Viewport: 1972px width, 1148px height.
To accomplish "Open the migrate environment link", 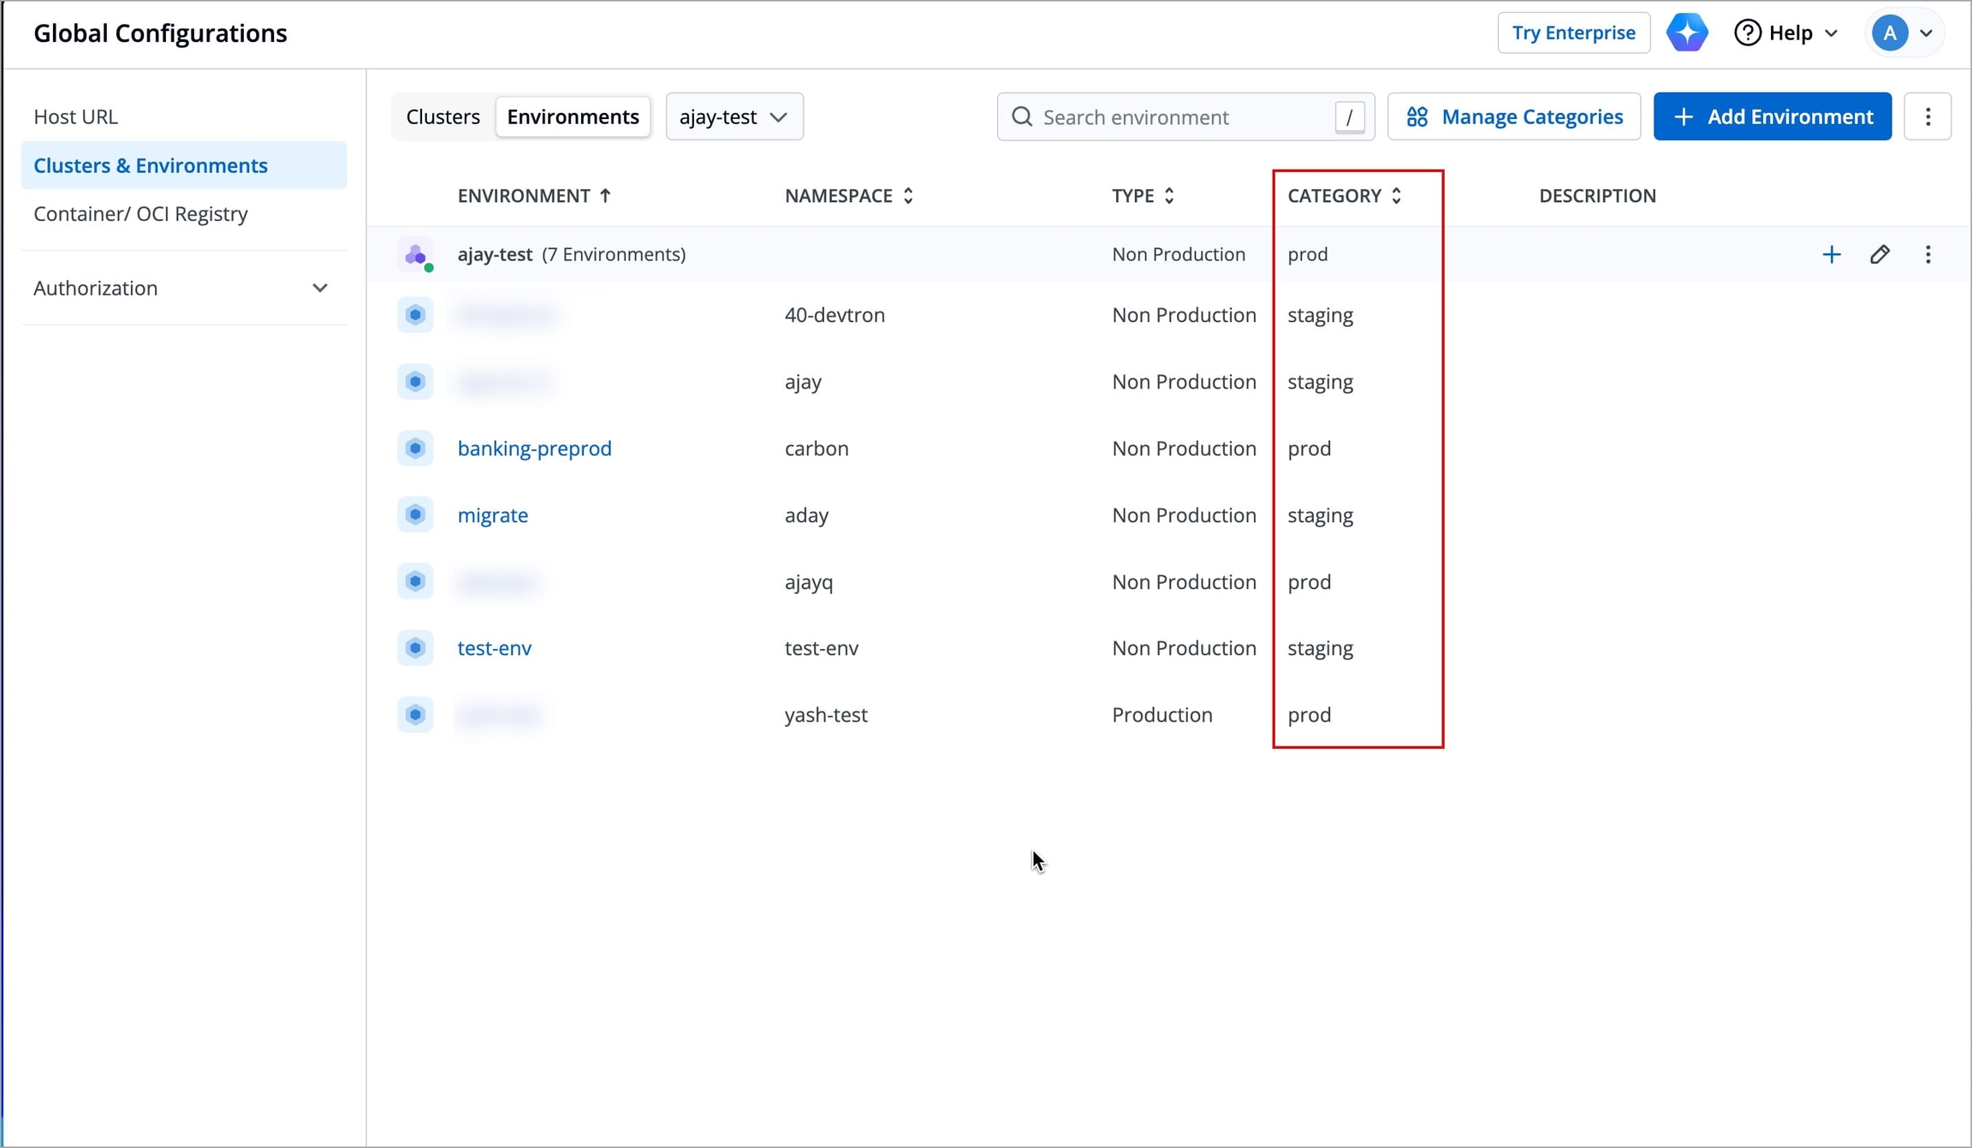I will click(492, 515).
